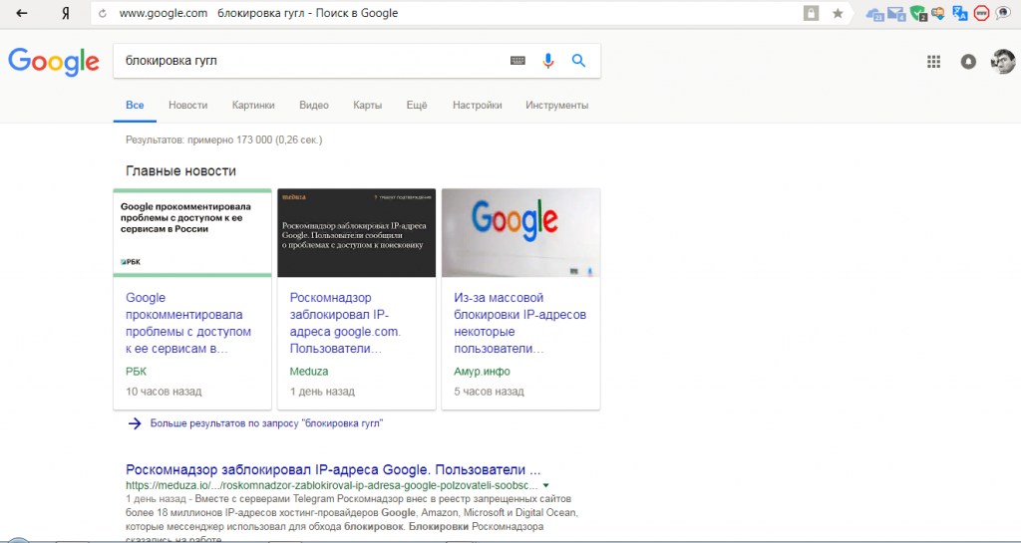Viewport: 1021px width, 543px height.
Task: Go back with the browser back arrow
Action: pos(22,13)
